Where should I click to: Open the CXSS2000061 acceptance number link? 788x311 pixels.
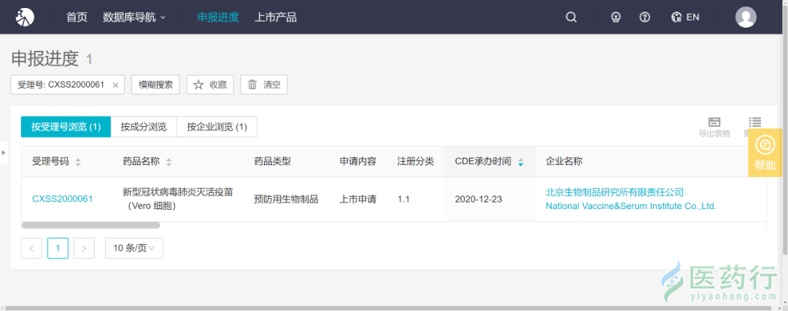tap(62, 199)
